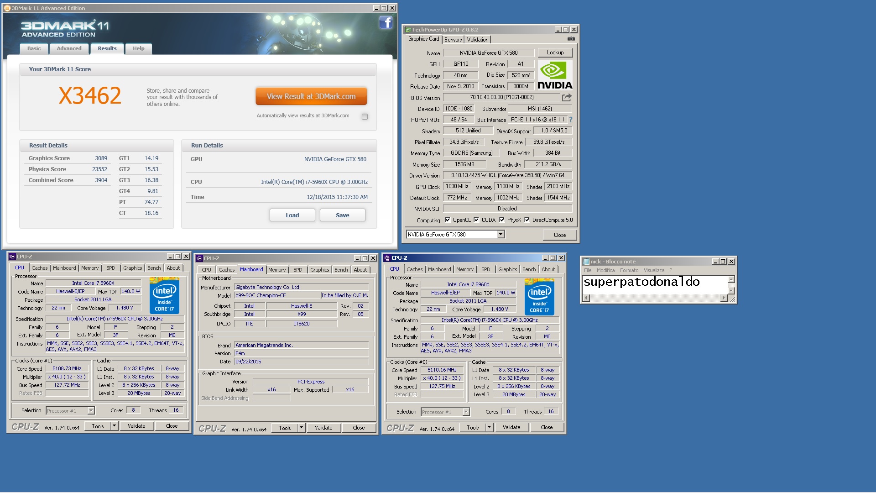Click Lookup button in GPU-Z
Image resolution: width=876 pixels, height=493 pixels.
555,52
